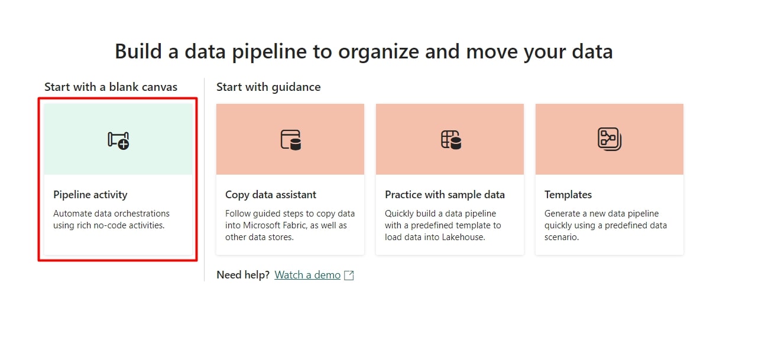Open the Watch a demo link

(307, 275)
